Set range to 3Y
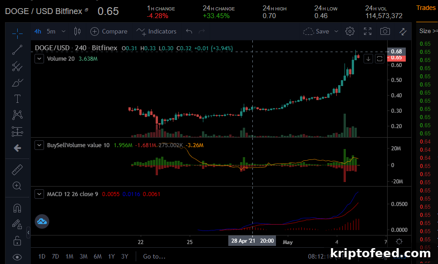 pos(124,256)
